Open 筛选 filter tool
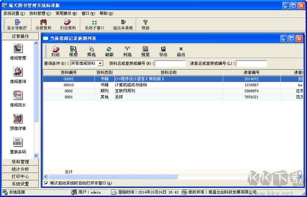Screen dimensions: 307x197 pos(92,51)
